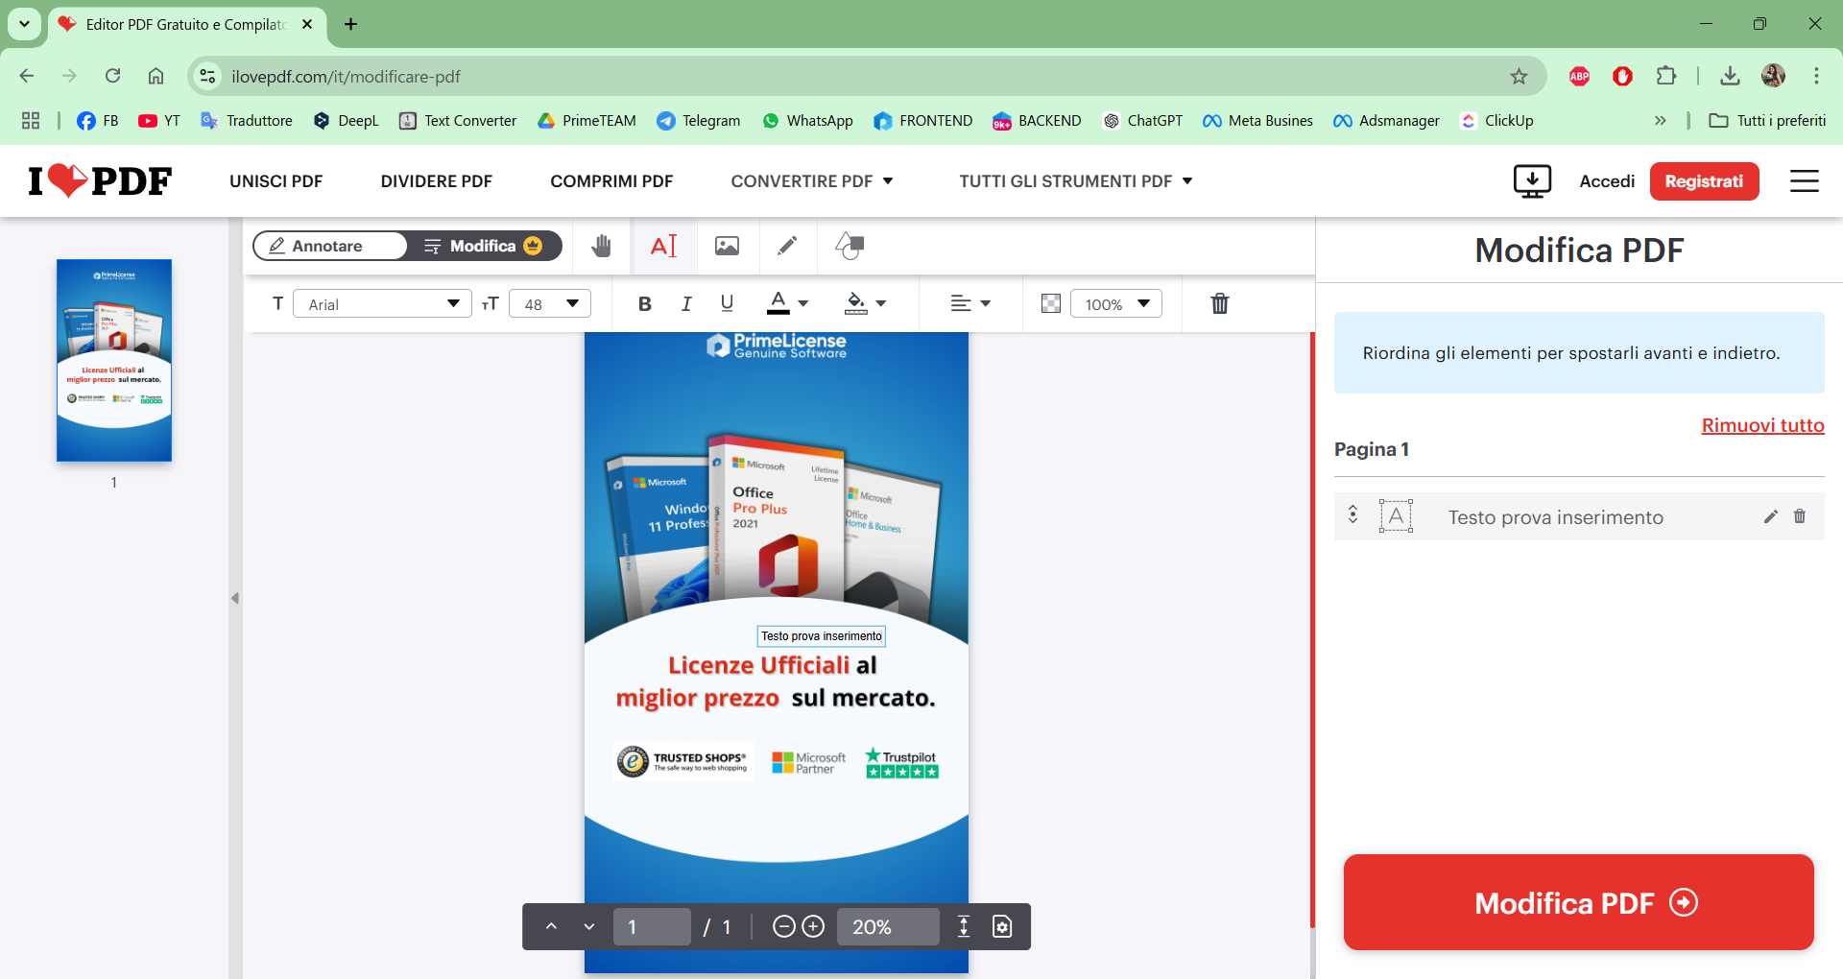
Task: Open the AdBlock Plus extension
Action: 1579,76
